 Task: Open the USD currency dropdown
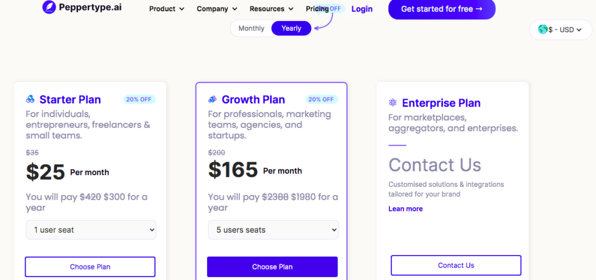560,30
